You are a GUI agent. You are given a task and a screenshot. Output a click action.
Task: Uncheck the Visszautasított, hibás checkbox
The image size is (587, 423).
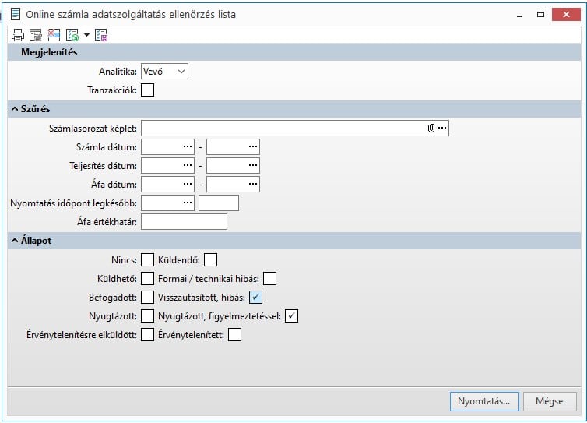tap(255, 297)
